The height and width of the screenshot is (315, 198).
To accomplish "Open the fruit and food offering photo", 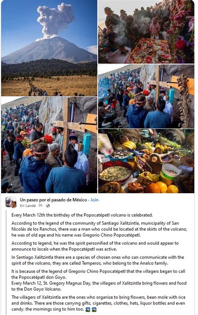I will pos(146,161).
